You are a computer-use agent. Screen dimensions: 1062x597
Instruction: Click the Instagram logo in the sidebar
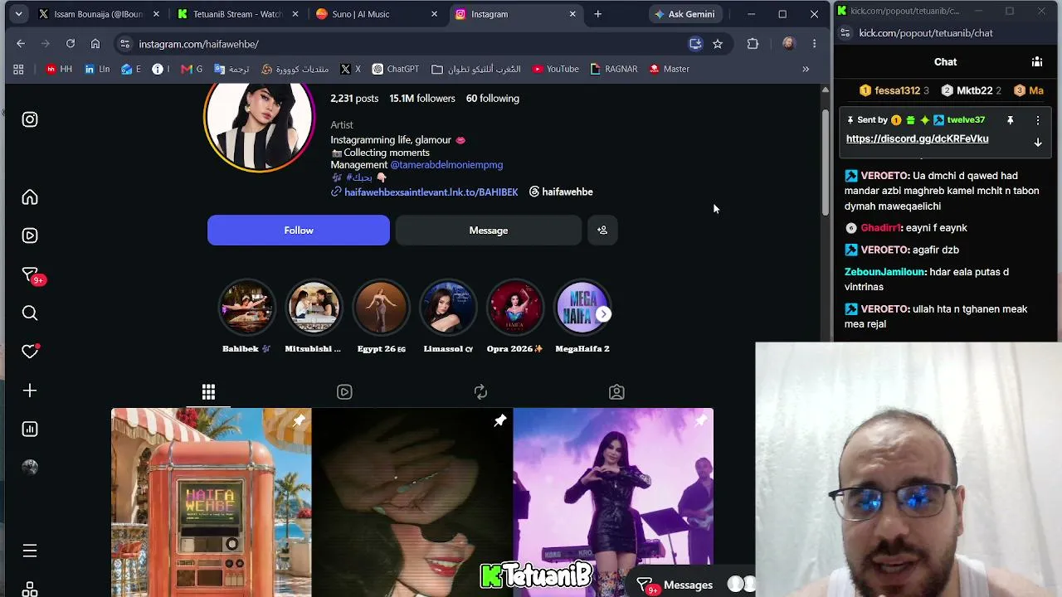[x=30, y=119]
